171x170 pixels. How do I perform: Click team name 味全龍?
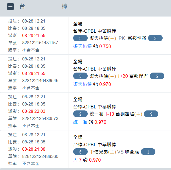(x=132, y=152)
